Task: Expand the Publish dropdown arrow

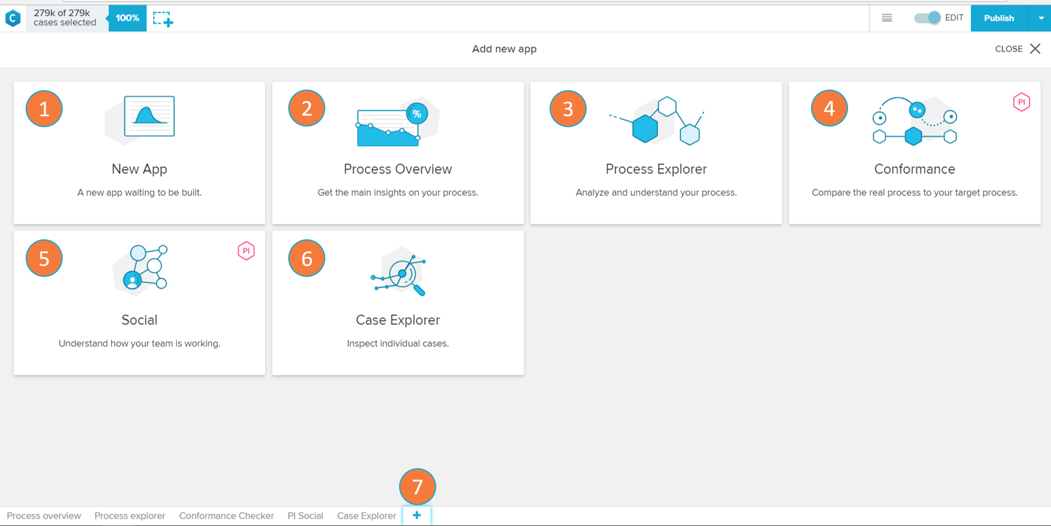Action: tap(1041, 18)
